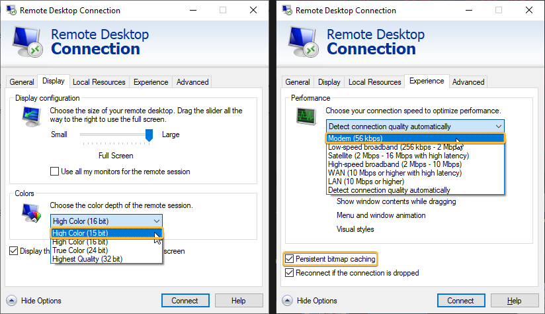Uncheck Persistent bitmap caching
Viewport: 545px width, 314px height.
[x=289, y=258]
